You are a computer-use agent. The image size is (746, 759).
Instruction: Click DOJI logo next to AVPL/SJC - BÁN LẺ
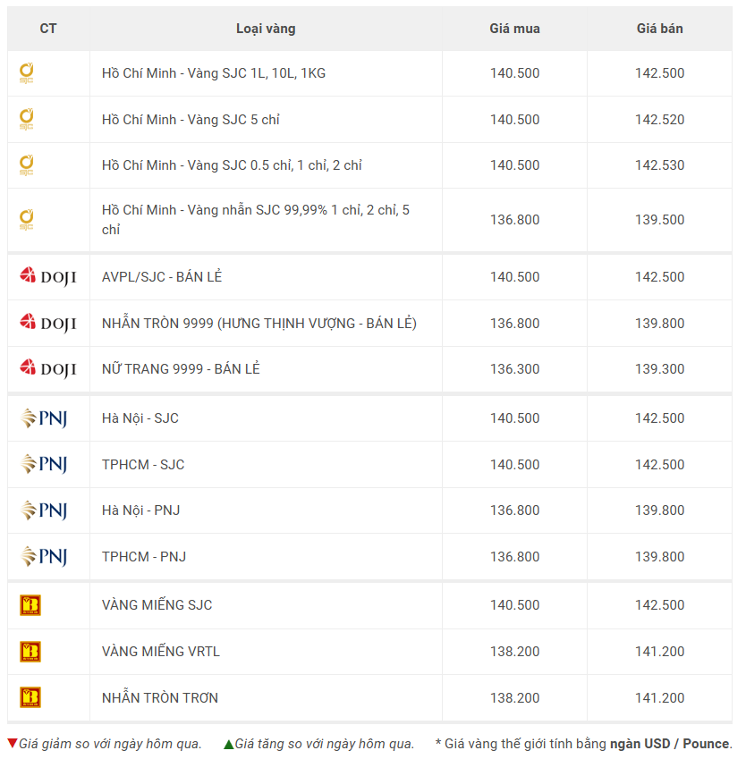pos(47,277)
